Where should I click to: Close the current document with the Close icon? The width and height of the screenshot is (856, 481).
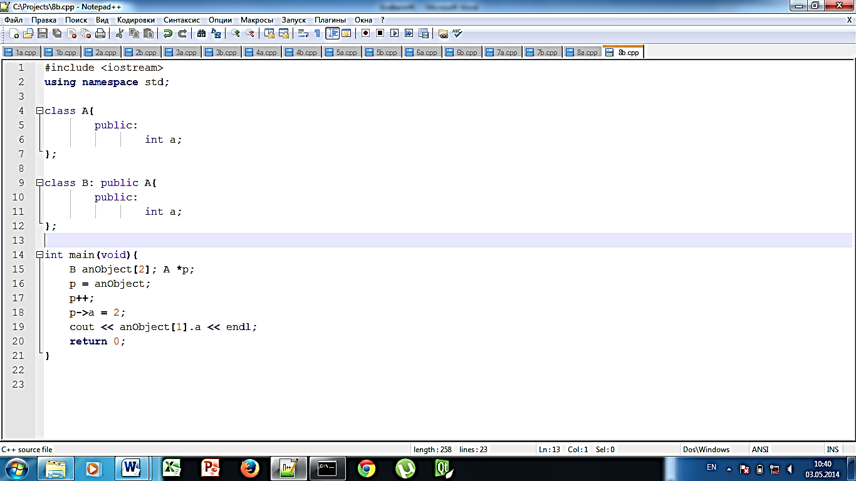pyautogui.click(x=71, y=33)
